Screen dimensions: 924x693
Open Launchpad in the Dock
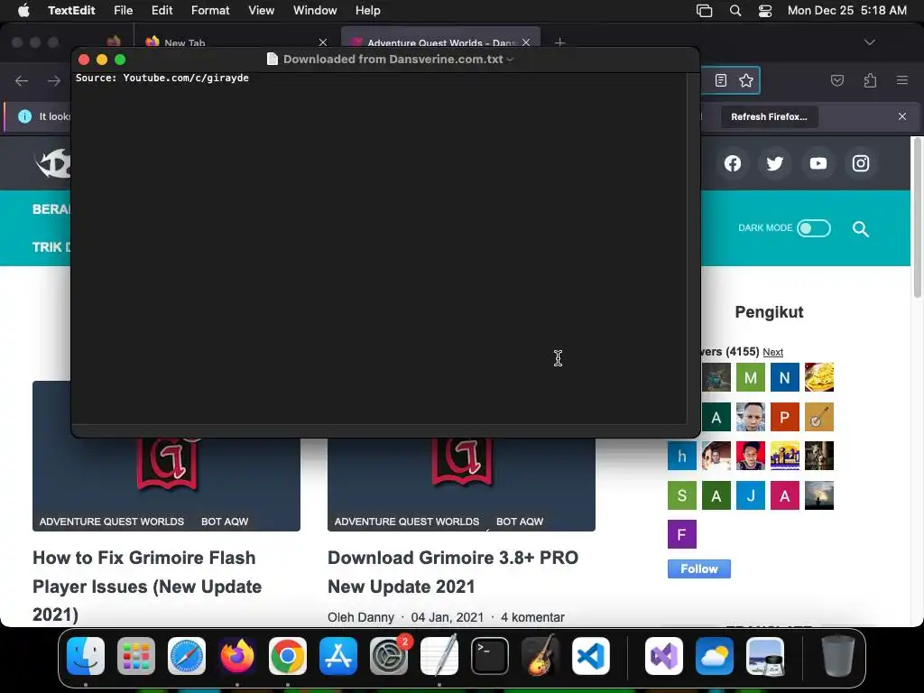point(136,656)
